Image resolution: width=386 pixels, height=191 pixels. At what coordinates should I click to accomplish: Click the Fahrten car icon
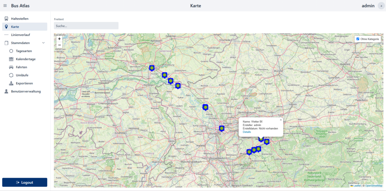(11, 67)
